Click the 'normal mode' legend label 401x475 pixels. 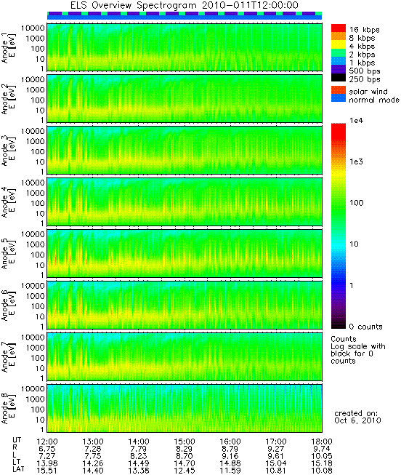point(374,100)
